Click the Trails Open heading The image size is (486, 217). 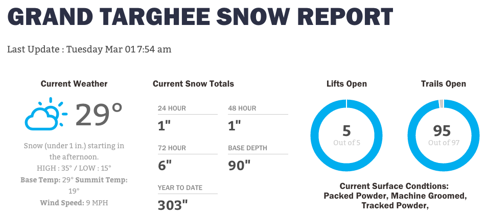point(443,84)
